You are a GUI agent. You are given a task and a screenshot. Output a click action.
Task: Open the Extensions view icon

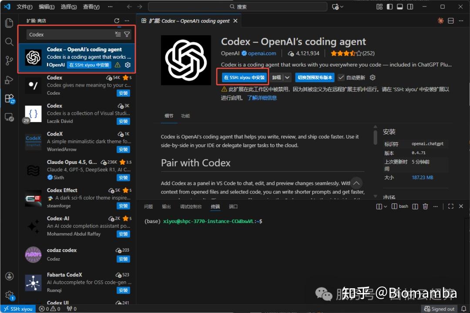tap(10, 99)
